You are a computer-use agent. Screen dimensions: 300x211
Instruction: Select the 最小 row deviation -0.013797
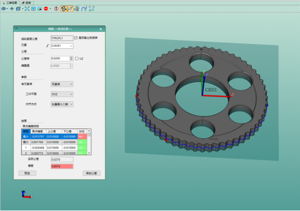pos(38,137)
